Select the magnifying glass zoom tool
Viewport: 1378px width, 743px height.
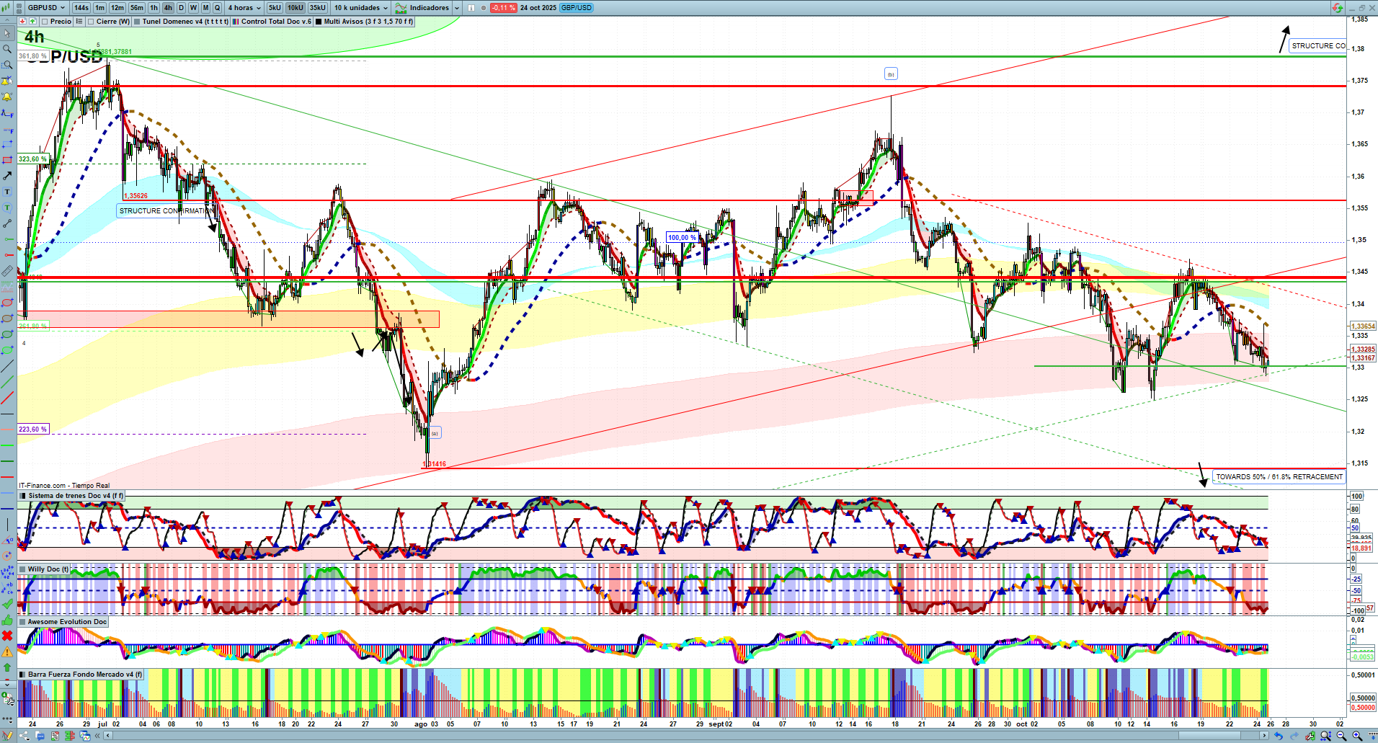coord(7,49)
